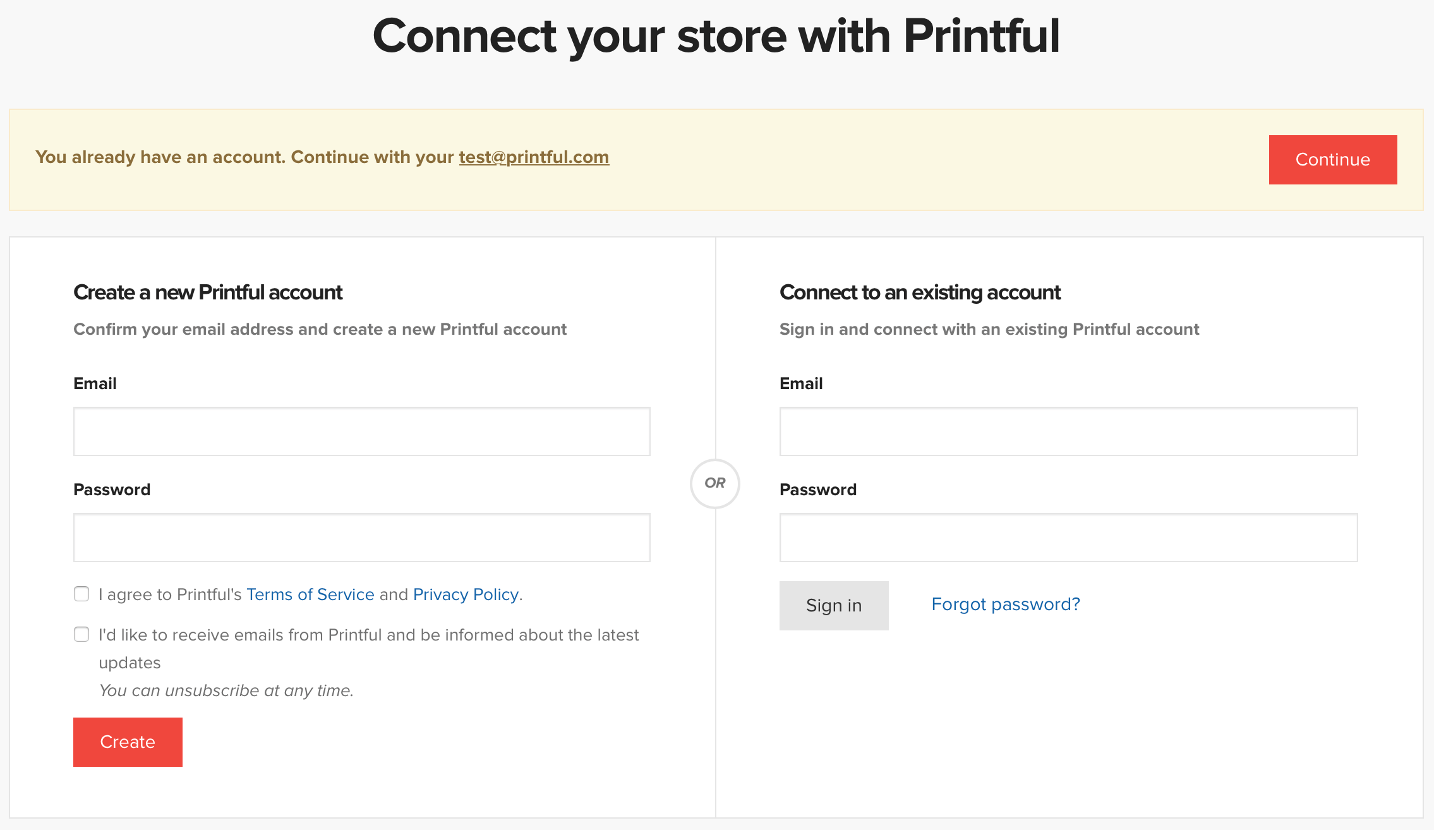Viewport: 1434px width, 830px height.
Task: Click the 'Sign in and connect with an existing' subtitle
Action: (x=989, y=329)
